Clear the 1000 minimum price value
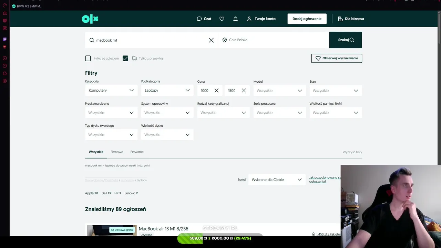Screen dimensions: 441x248 coord(216,91)
